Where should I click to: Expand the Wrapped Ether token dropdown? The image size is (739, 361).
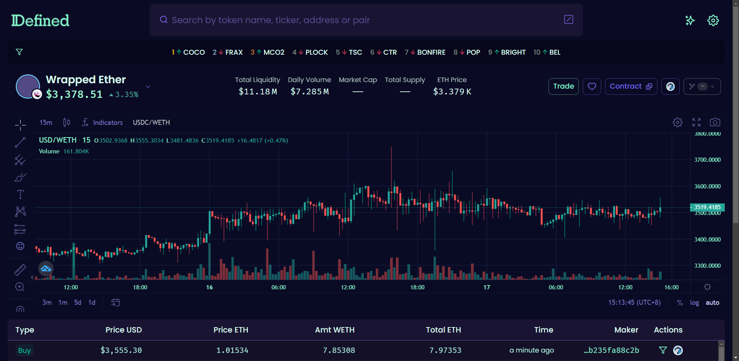click(148, 87)
